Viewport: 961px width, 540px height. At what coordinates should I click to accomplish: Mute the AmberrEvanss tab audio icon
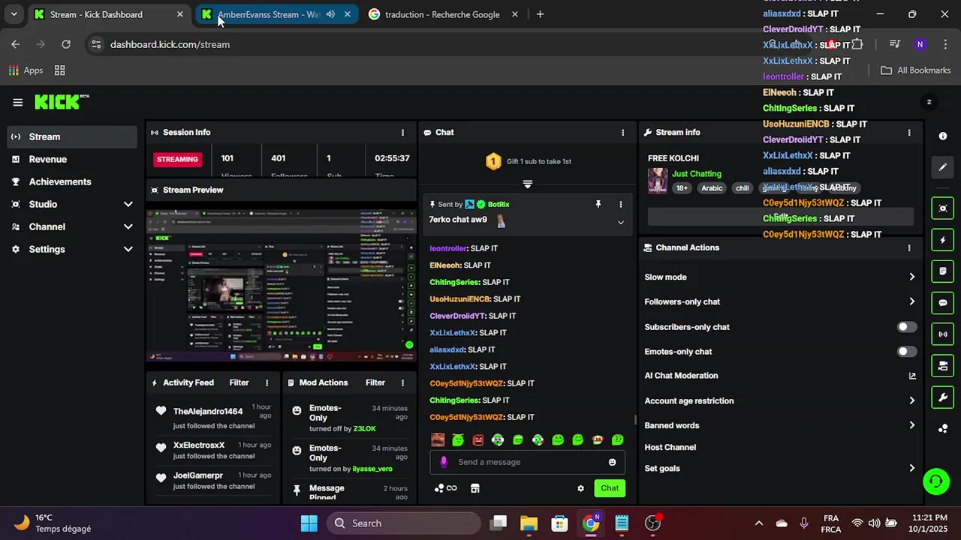pos(330,14)
